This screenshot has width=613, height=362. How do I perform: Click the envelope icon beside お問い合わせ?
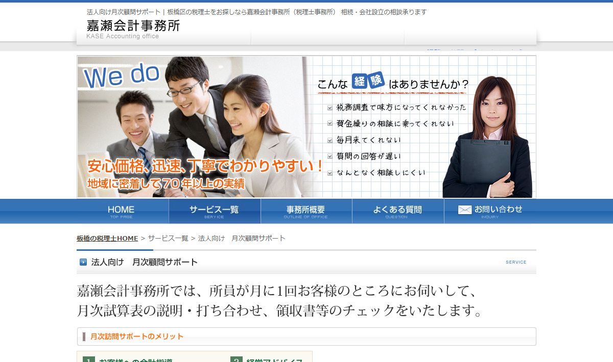coord(464,210)
